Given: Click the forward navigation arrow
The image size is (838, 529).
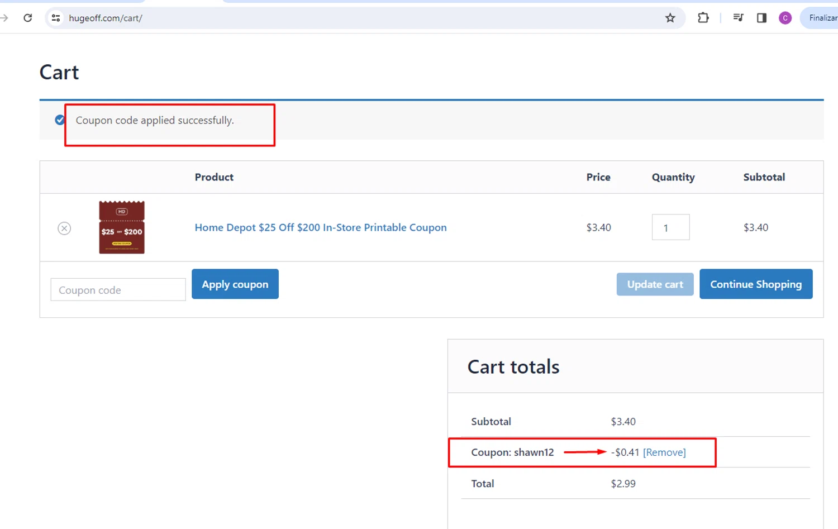Looking at the screenshot, I should (x=4, y=18).
